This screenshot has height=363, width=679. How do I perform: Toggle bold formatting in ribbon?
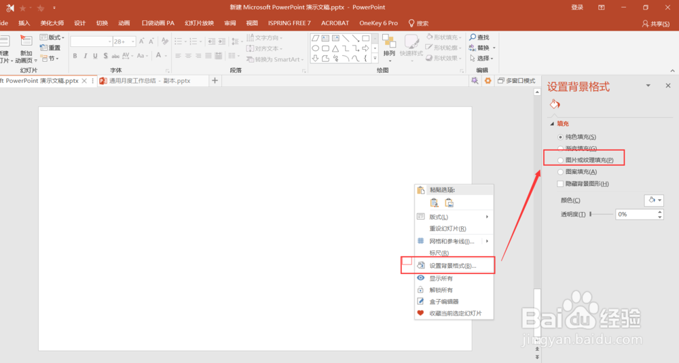click(75, 56)
